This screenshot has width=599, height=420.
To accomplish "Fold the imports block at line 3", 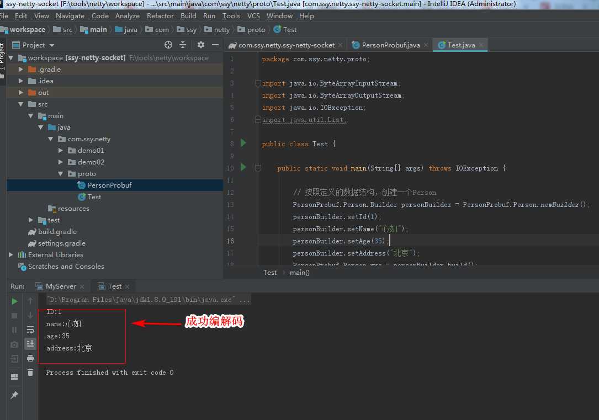I will click(258, 83).
